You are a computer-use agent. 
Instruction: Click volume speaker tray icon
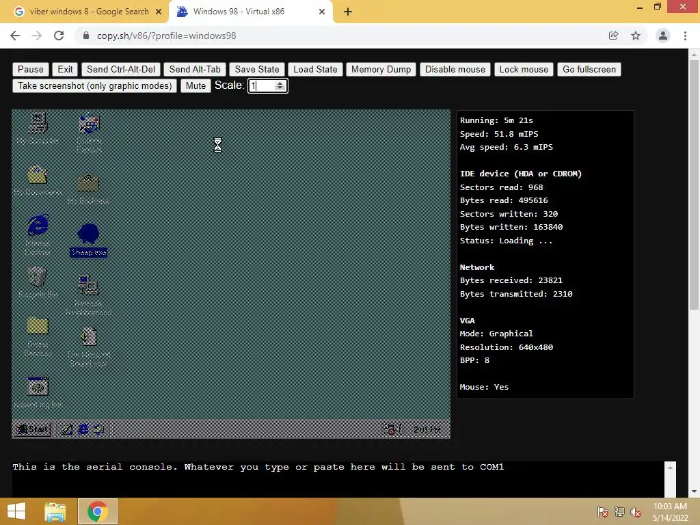point(636,512)
